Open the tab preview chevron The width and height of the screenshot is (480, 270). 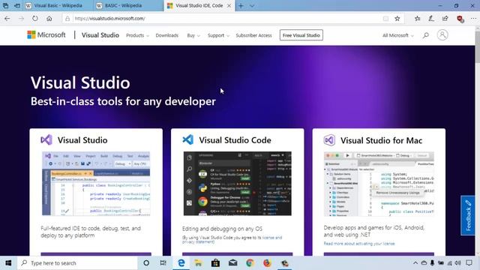pyautogui.click(x=252, y=5)
